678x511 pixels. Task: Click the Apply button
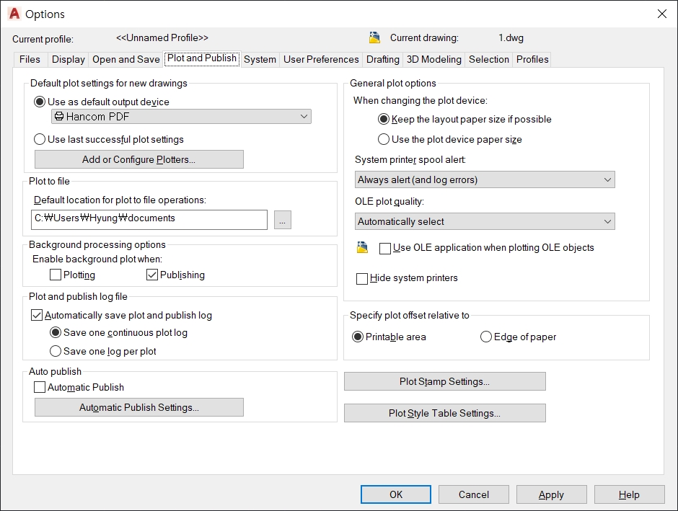[551, 494]
